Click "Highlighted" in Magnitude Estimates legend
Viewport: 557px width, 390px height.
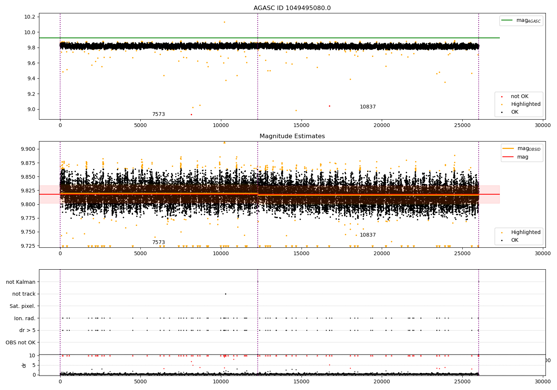tap(526, 233)
